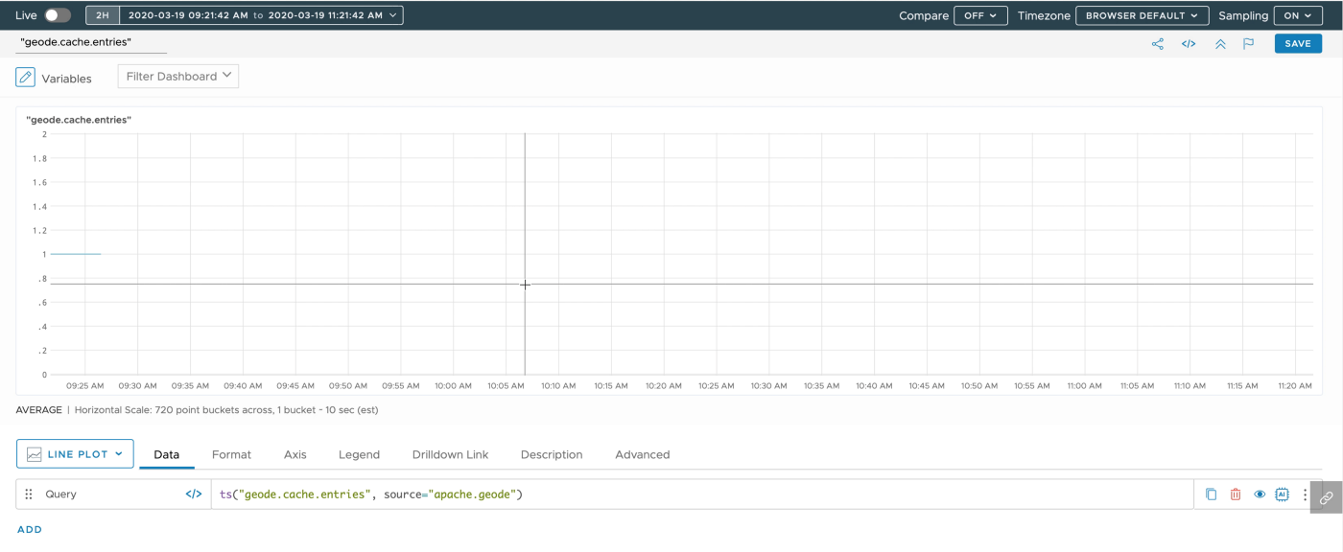Collapse the chart with the double chevron icon
1343x552 pixels.
[x=1219, y=43]
